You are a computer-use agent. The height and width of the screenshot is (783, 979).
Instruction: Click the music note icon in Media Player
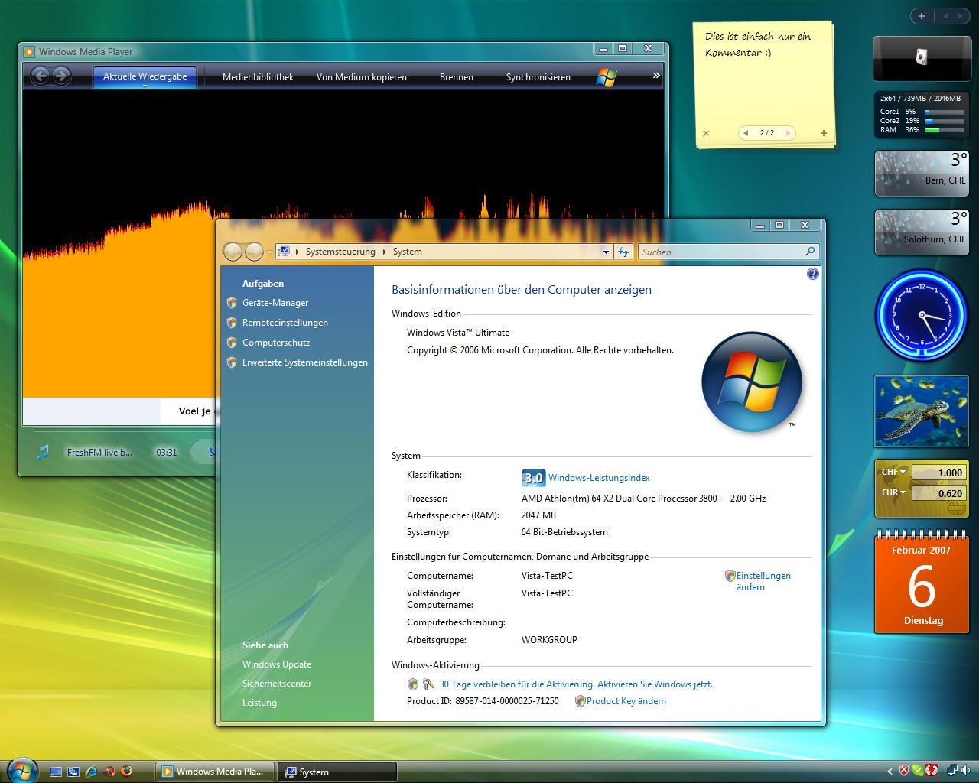(44, 452)
